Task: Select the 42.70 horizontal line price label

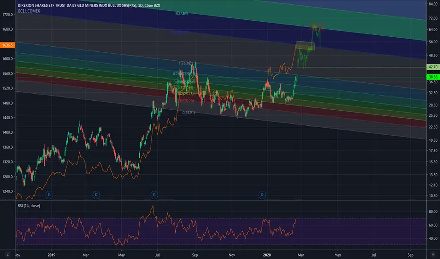Action: [433, 67]
